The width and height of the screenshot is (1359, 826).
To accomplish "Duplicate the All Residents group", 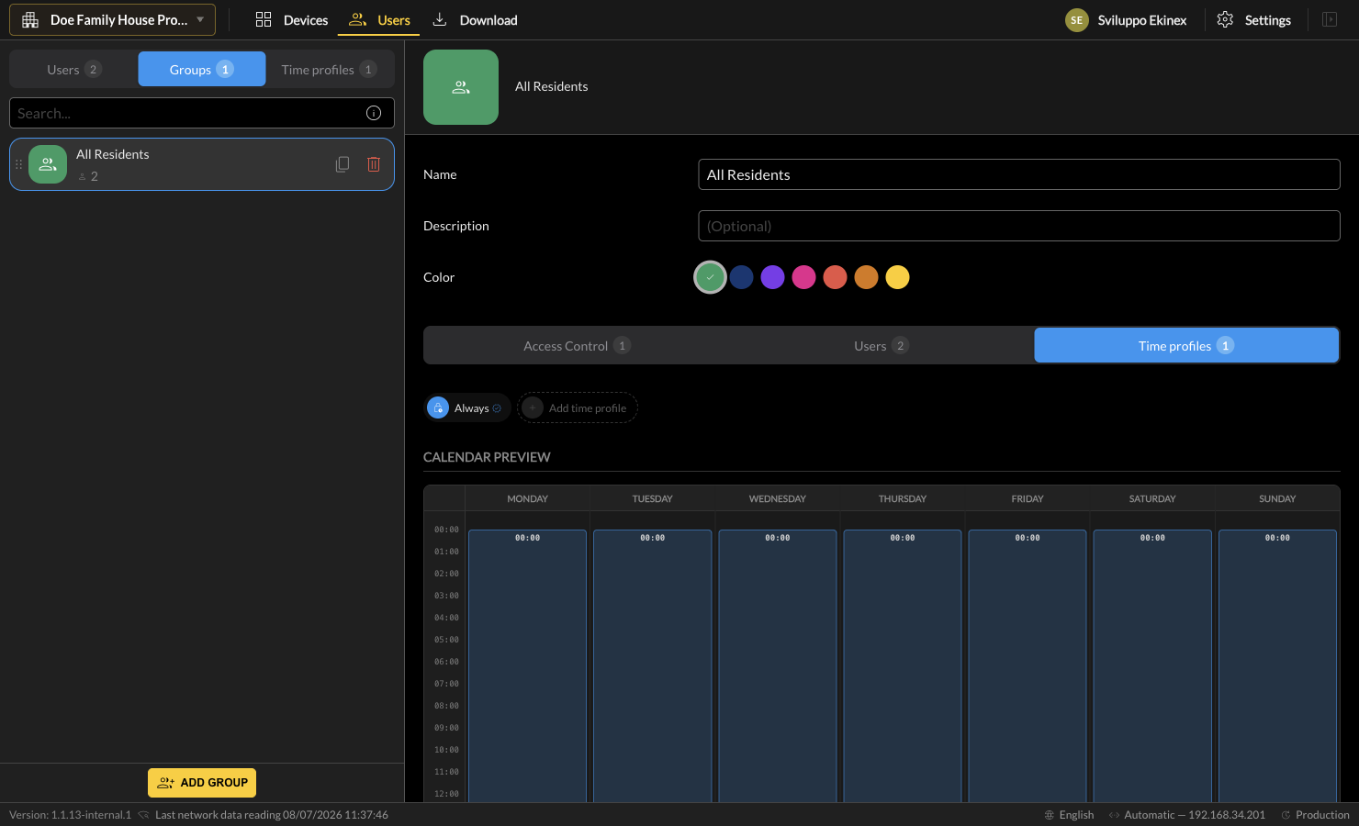I will 343,164.
